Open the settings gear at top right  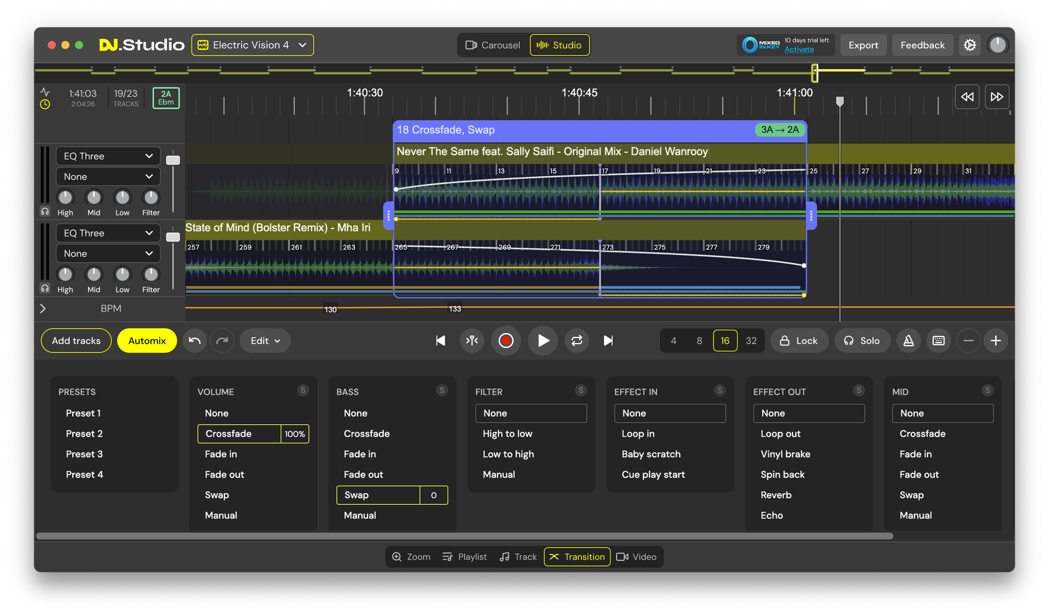pos(970,45)
